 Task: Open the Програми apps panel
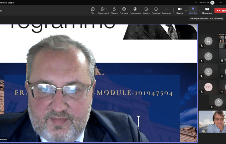point(156,11)
